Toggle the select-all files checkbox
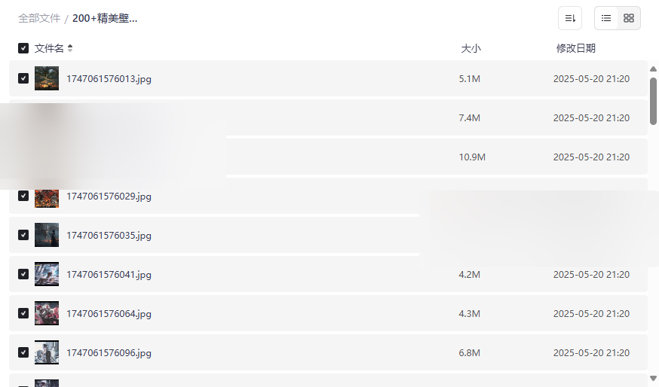659x387 pixels. [x=23, y=48]
